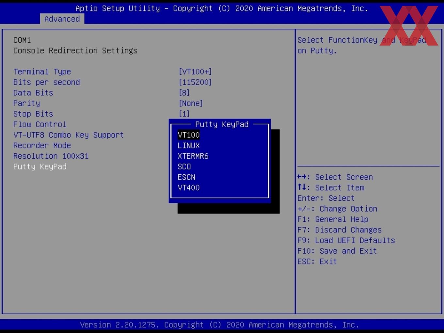Image resolution: width=444 pixels, height=333 pixels.
Task: Click COM1 heading text
Action: click(22, 40)
